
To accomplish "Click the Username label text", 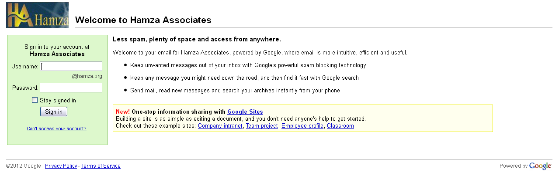I will (x=25, y=66).
